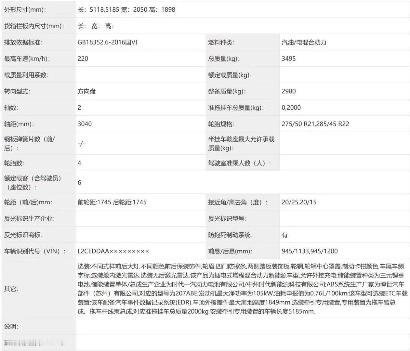Click the 其它 label
Image resolution: width=410 pixels, height=351 pixels.
(x=11, y=289)
